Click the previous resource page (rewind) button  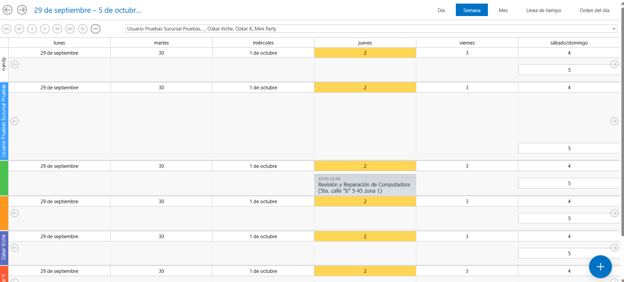pyautogui.click(x=19, y=29)
